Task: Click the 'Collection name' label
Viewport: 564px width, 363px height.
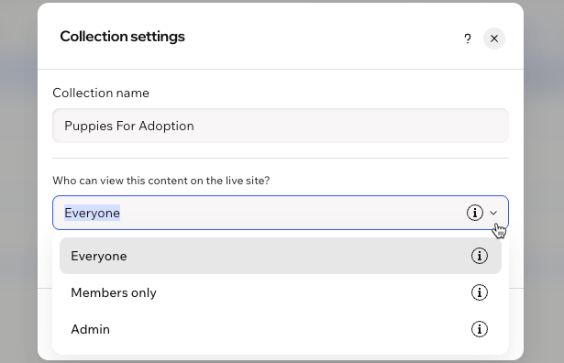Action: click(x=101, y=93)
